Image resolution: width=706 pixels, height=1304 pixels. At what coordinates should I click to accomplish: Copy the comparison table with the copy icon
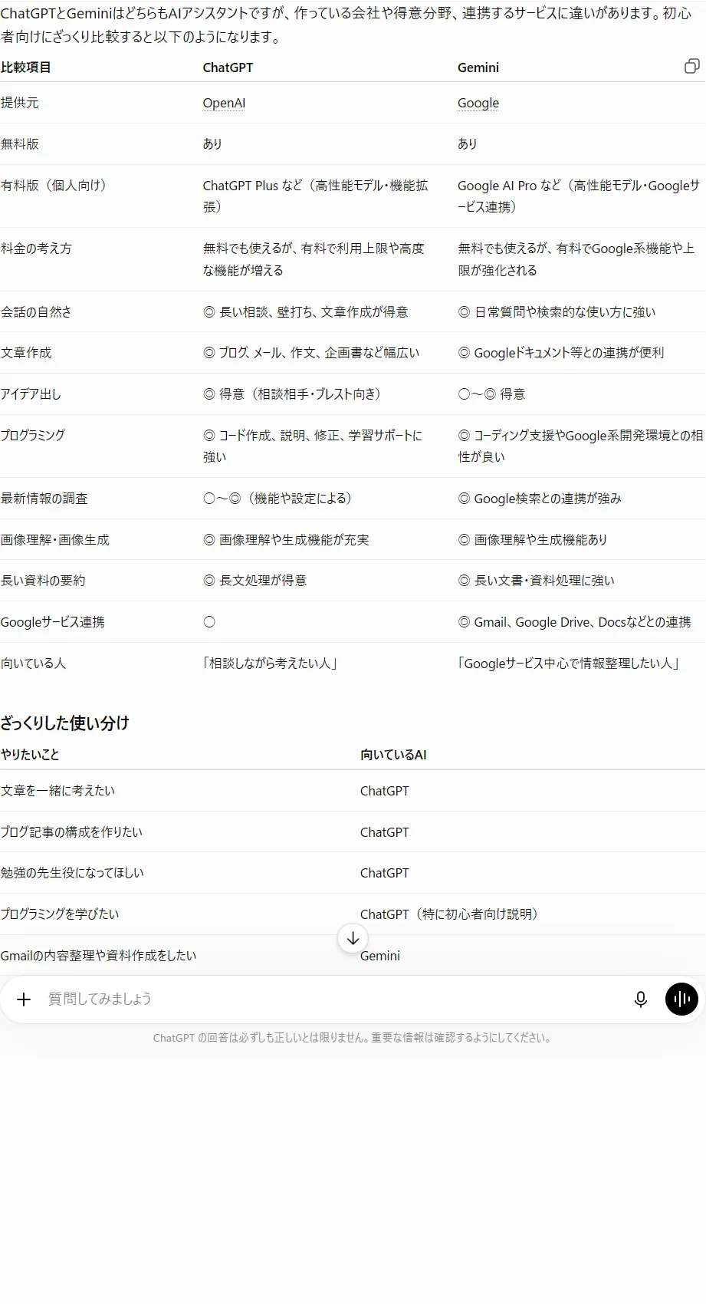[x=691, y=67]
